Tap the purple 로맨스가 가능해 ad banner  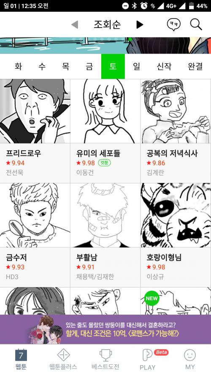(x=105, y=329)
